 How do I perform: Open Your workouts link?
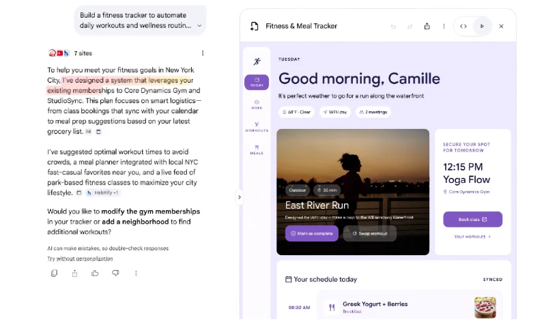click(472, 236)
